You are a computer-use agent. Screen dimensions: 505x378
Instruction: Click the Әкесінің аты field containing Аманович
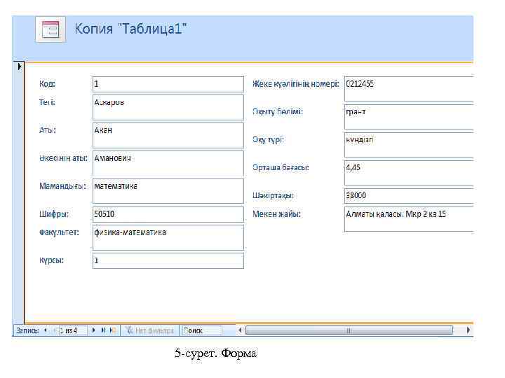pyautogui.click(x=168, y=163)
